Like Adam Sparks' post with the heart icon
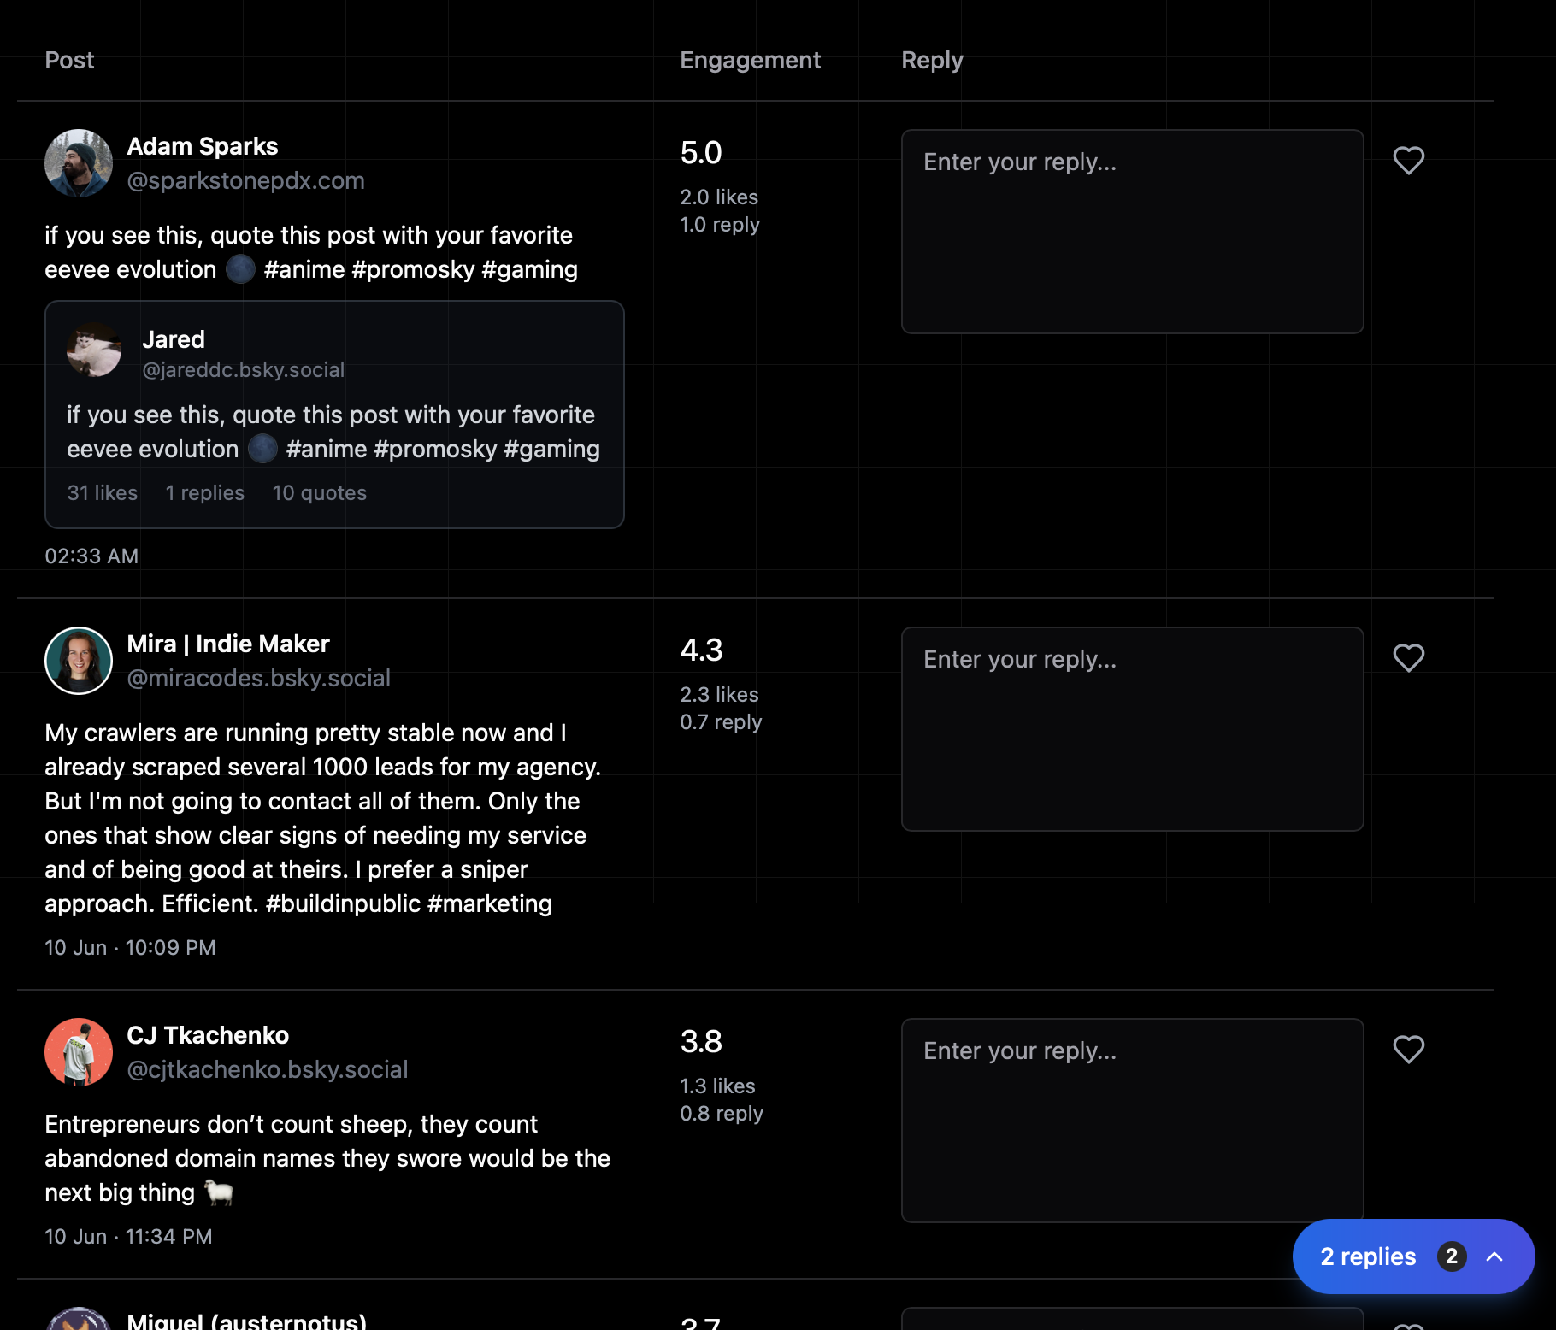The height and width of the screenshot is (1330, 1556). click(x=1408, y=160)
